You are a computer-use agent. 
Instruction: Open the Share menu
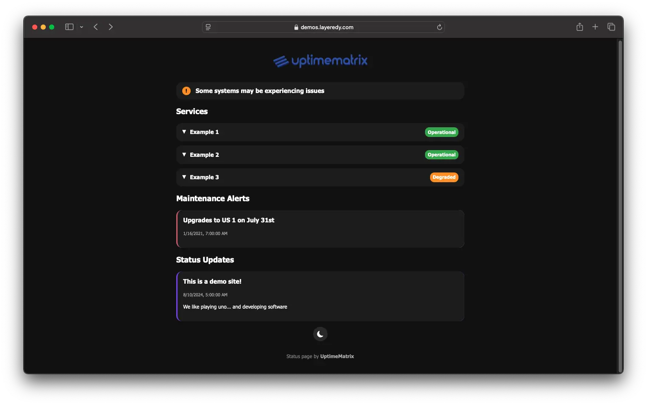point(580,27)
